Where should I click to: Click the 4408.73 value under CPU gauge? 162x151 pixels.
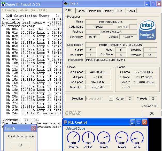(x=73, y=147)
